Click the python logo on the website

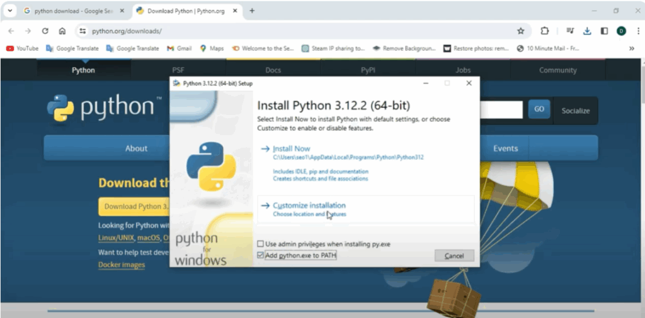(104, 108)
